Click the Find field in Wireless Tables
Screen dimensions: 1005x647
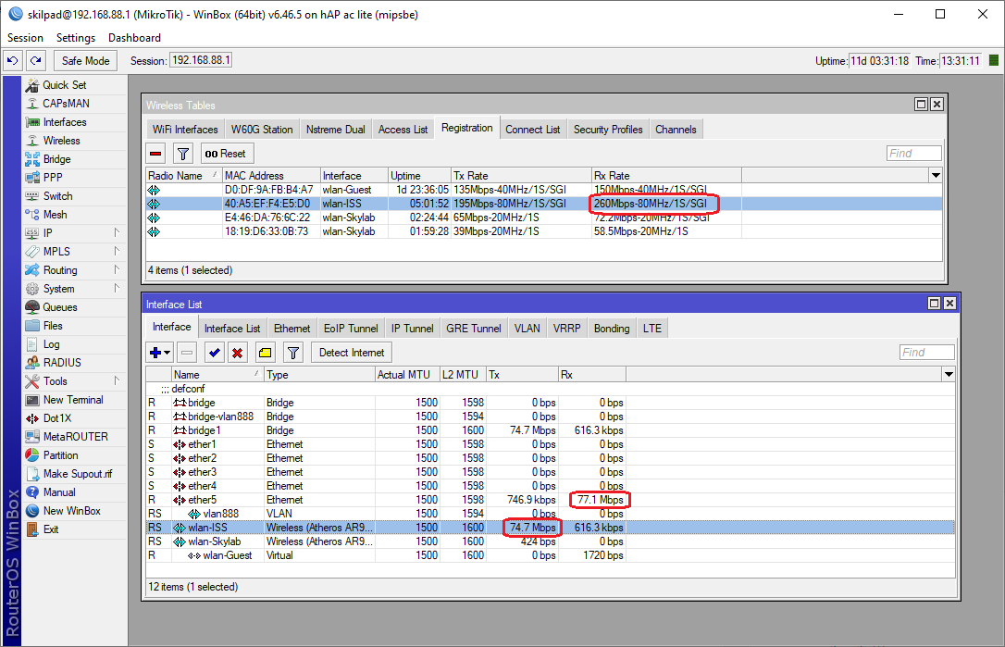(x=914, y=154)
